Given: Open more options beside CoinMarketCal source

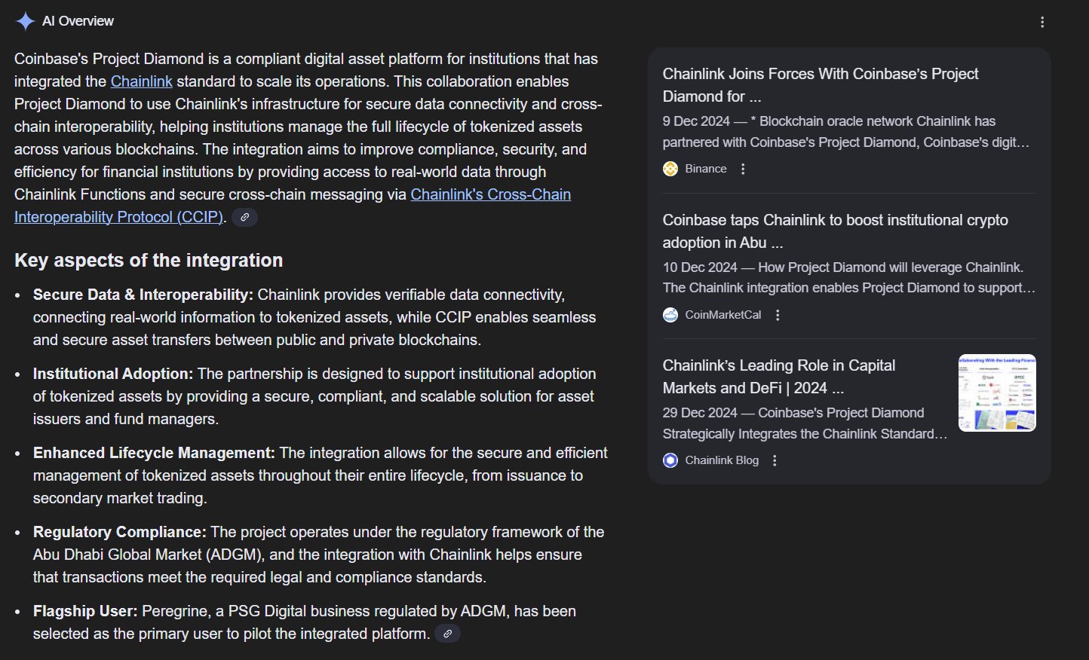Looking at the screenshot, I should pos(778,315).
